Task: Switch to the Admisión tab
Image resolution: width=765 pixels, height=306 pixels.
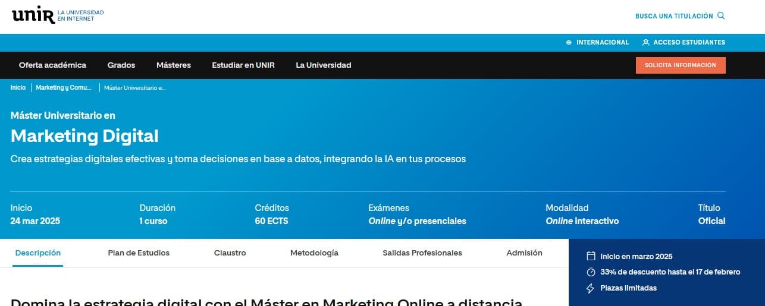Action: (524, 253)
